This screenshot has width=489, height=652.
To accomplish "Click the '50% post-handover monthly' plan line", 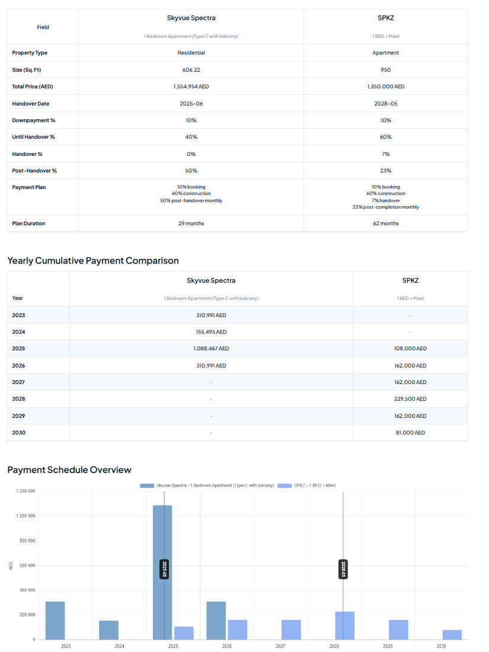I will pos(191,200).
